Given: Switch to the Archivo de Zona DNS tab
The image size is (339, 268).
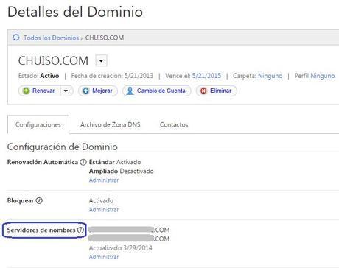Looking at the screenshot, I should 111,124.
